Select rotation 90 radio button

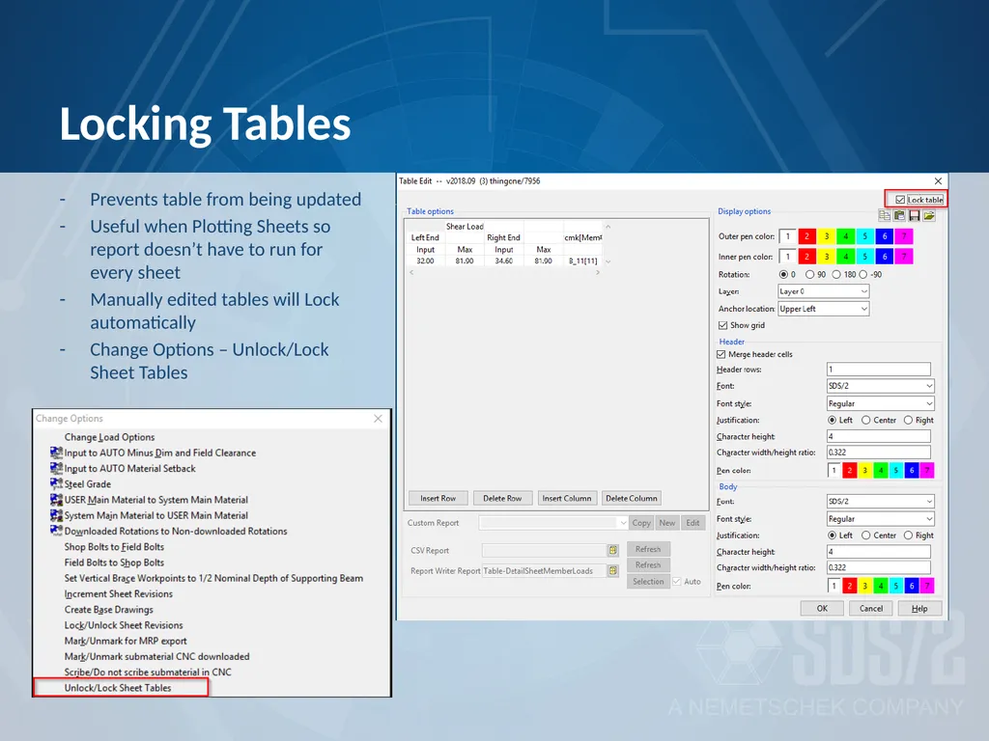click(x=810, y=275)
